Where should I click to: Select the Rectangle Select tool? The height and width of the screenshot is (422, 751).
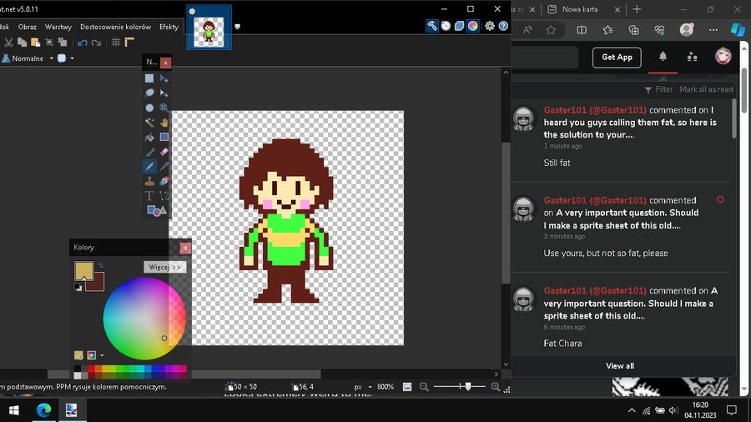(149, 78)
